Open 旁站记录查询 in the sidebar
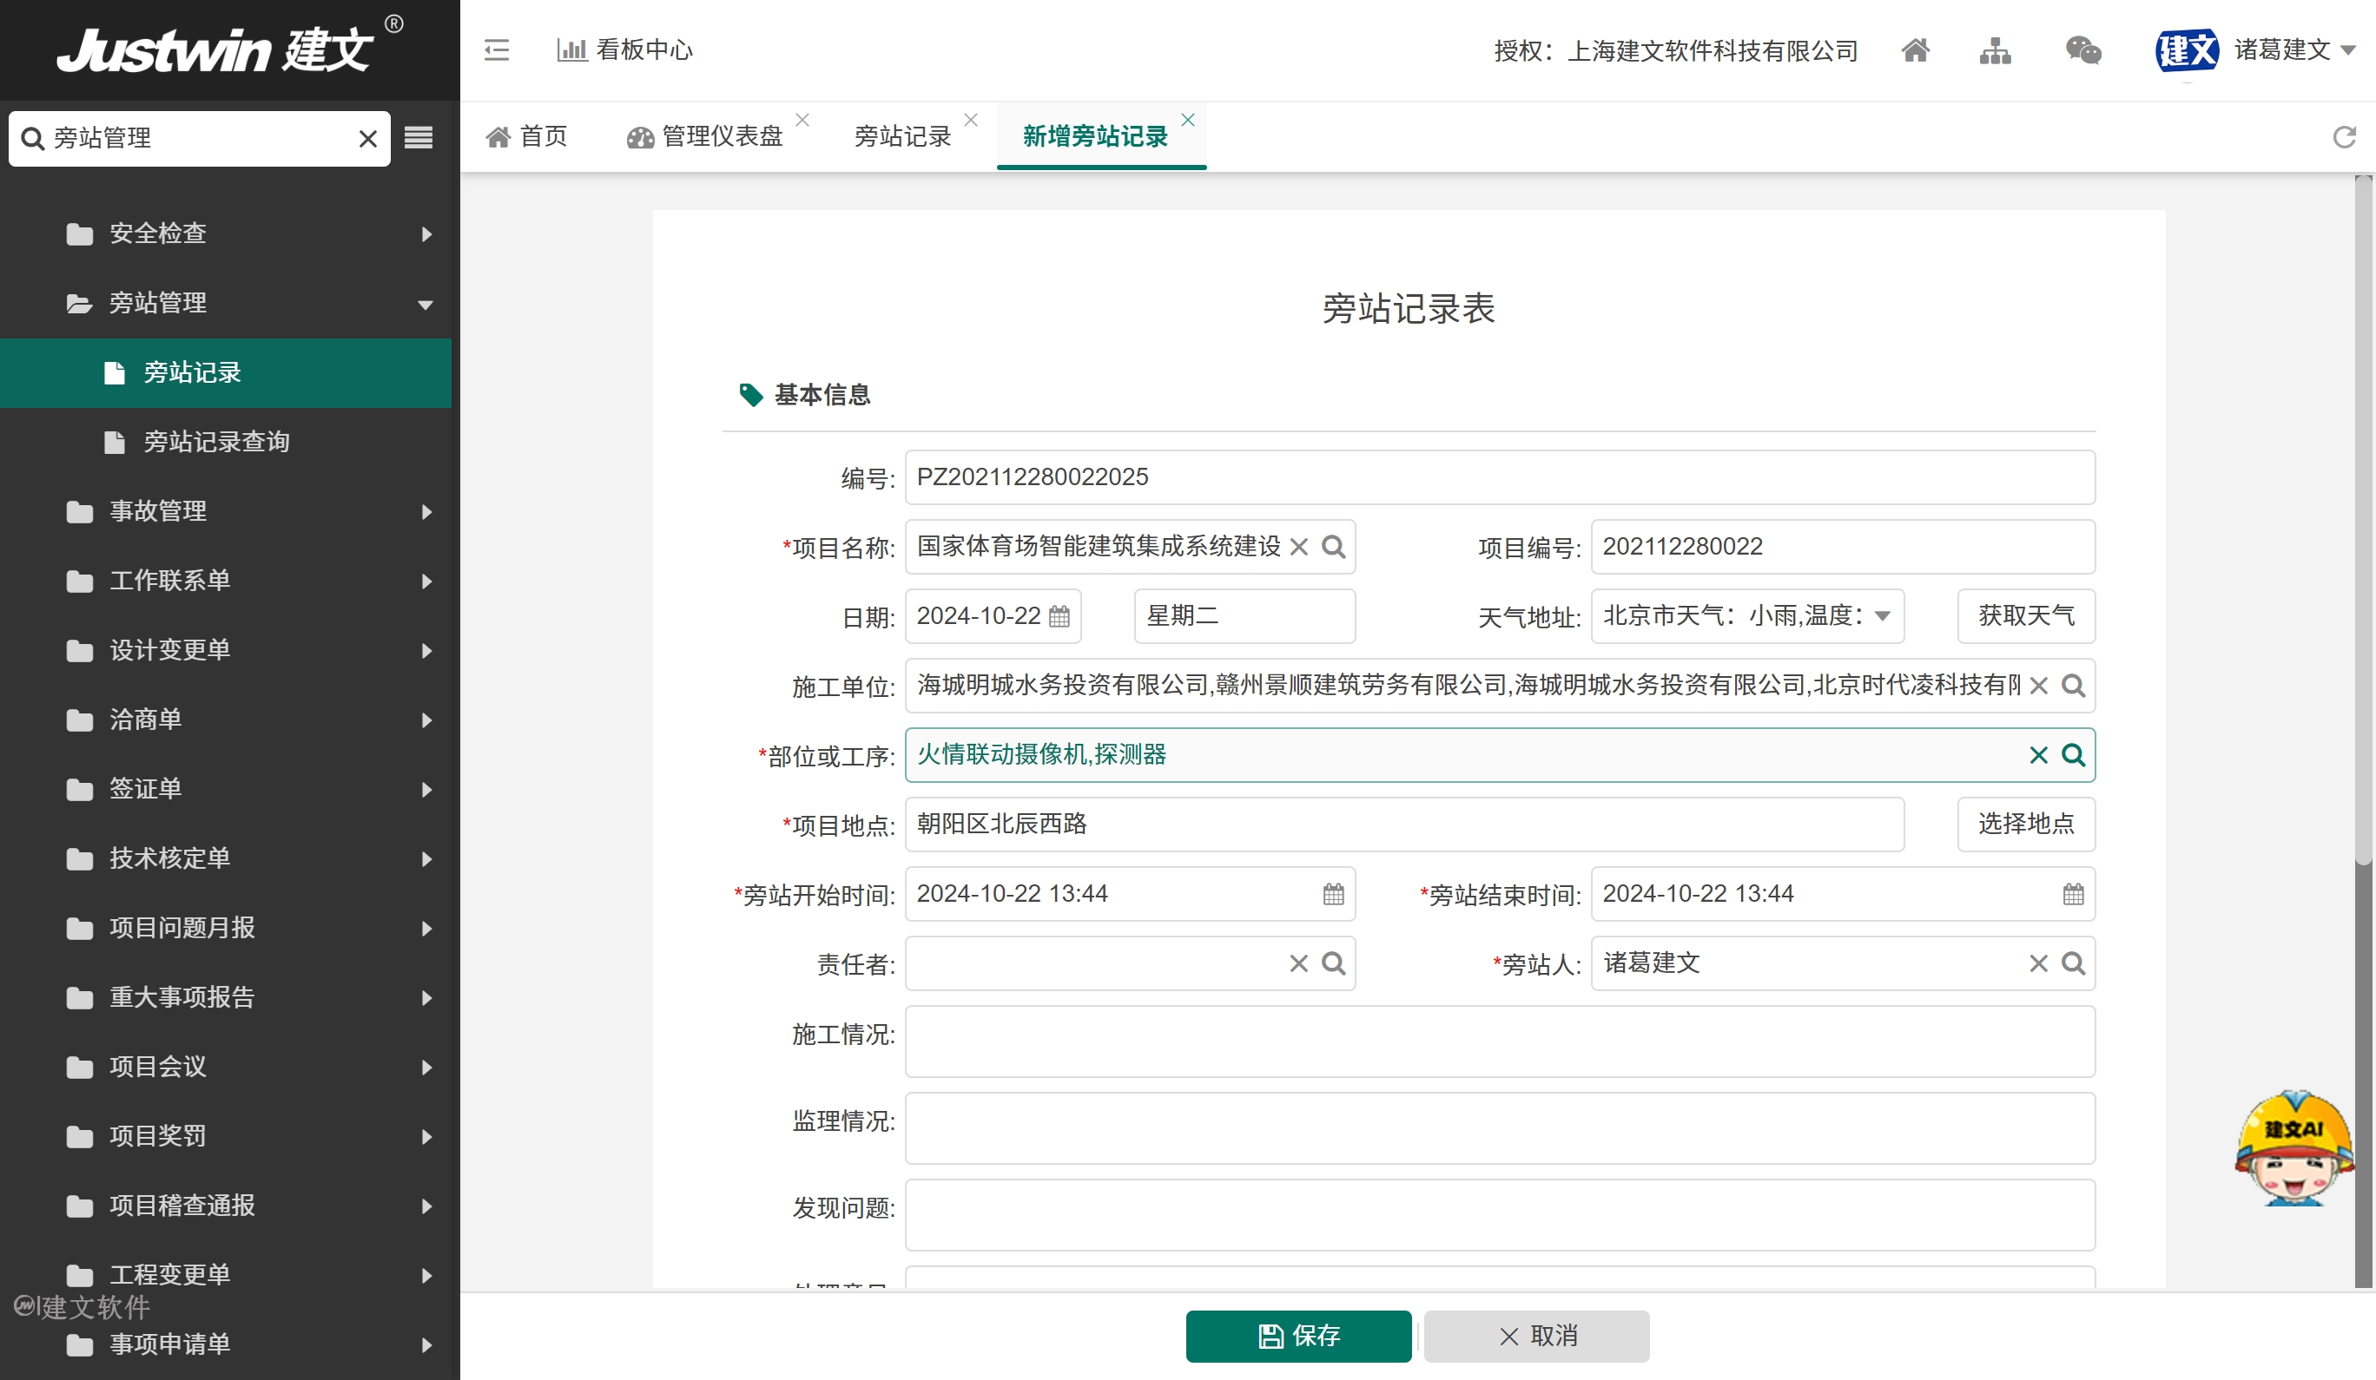 click(227, 442)
